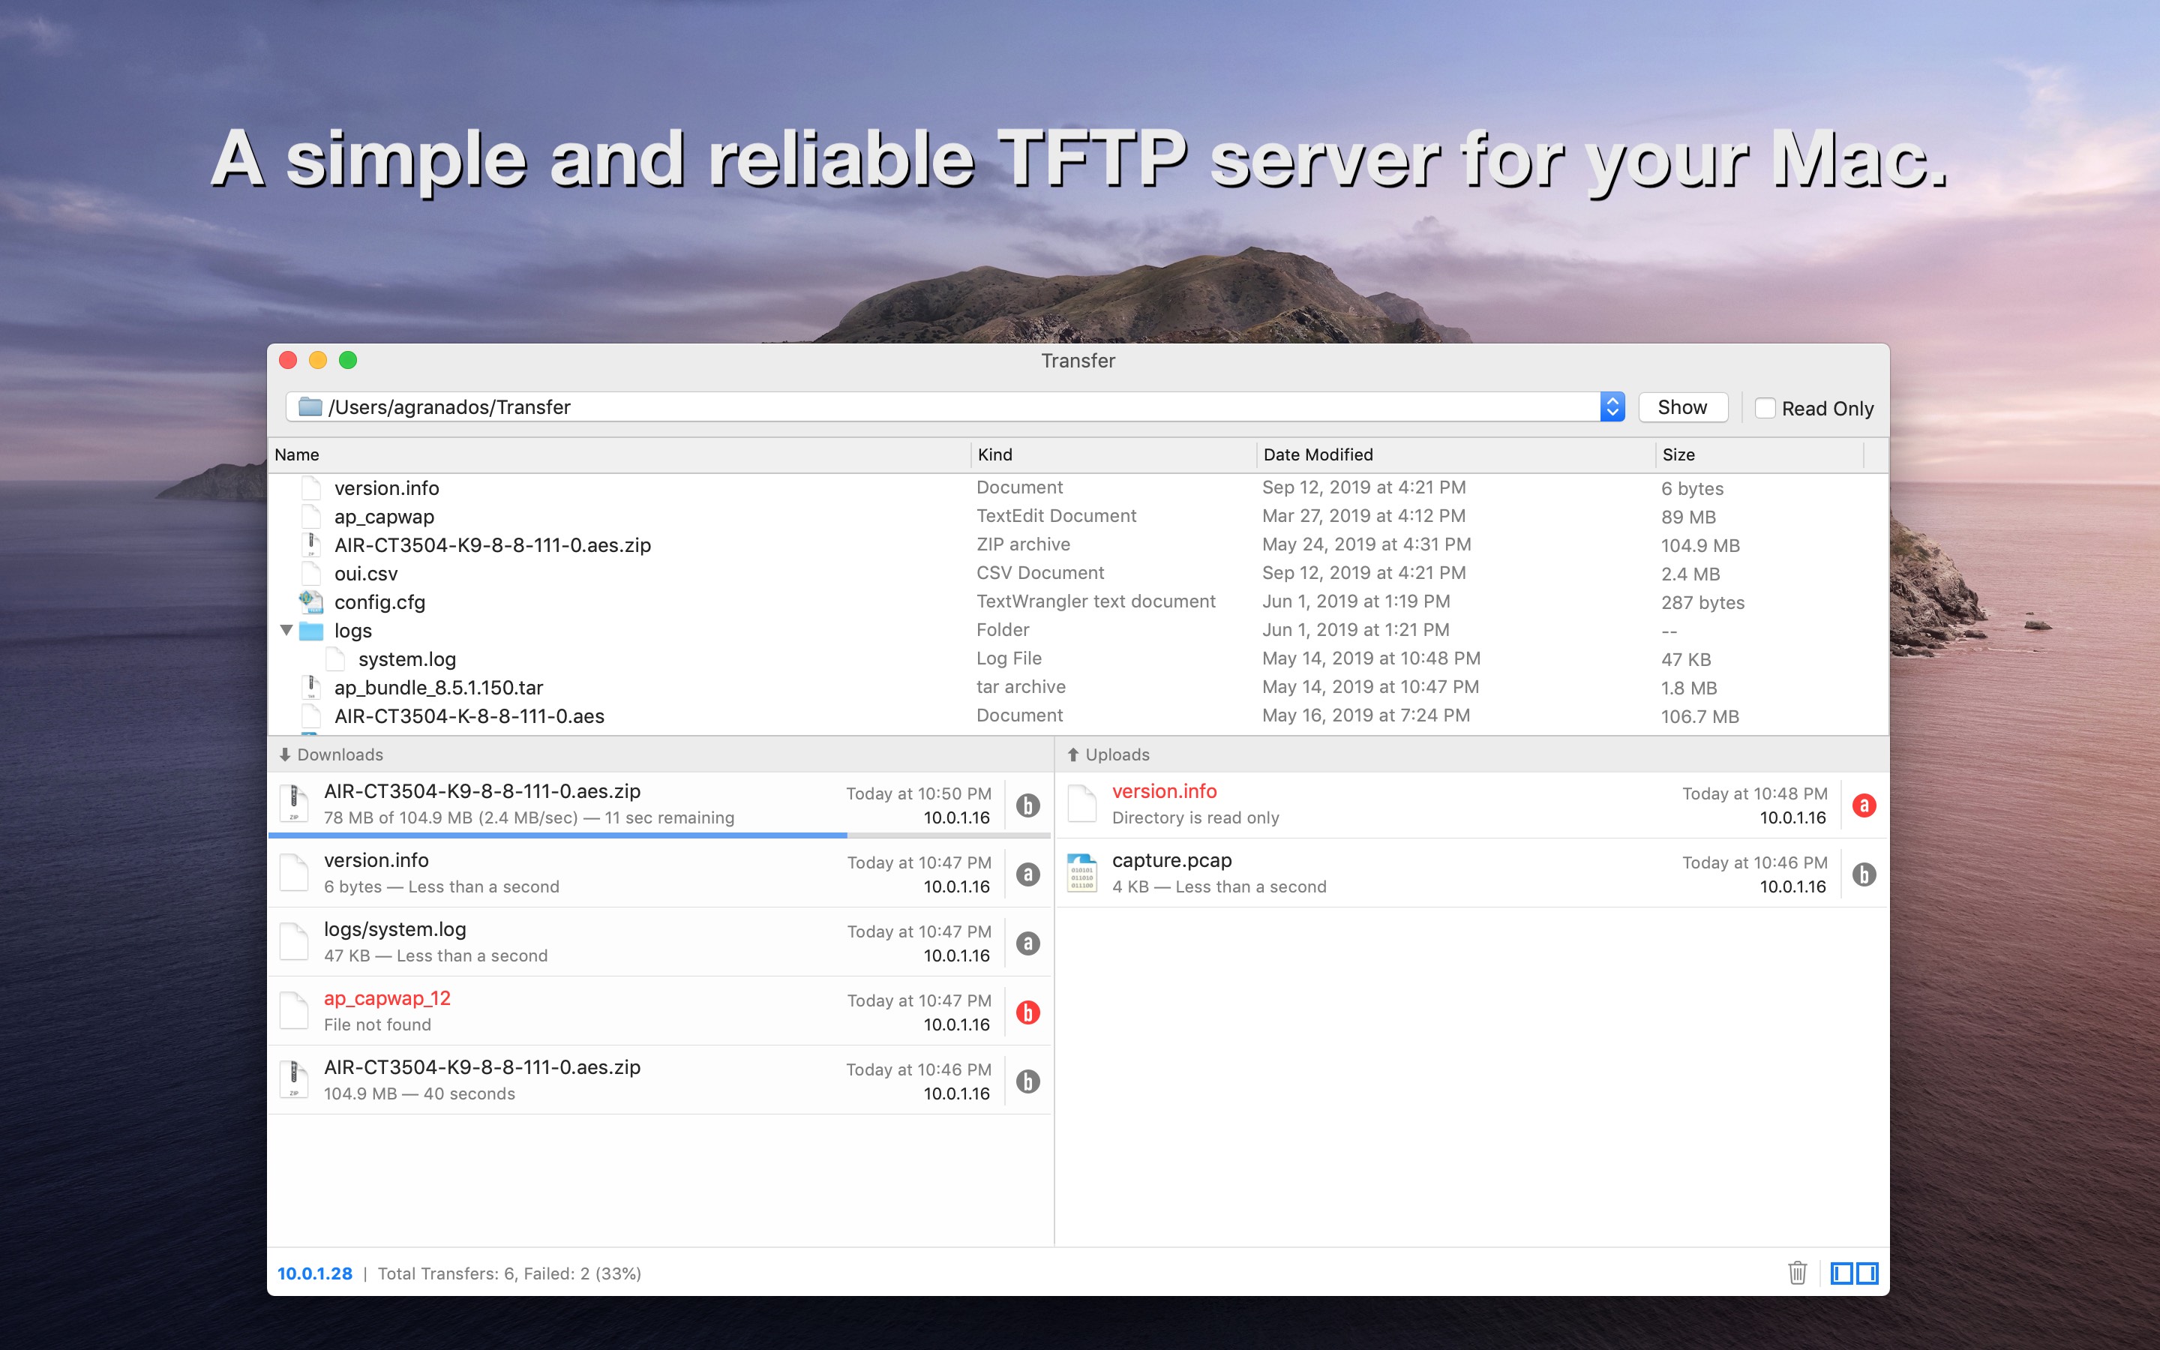Click the Downloads arrow icon
The height and width of the screenshot is (1350, 2160).
click(x=285, y=754)
